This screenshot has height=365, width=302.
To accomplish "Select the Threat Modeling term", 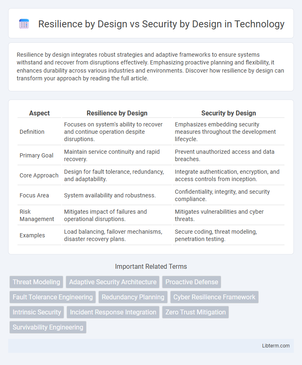I will tap(36, 282).
